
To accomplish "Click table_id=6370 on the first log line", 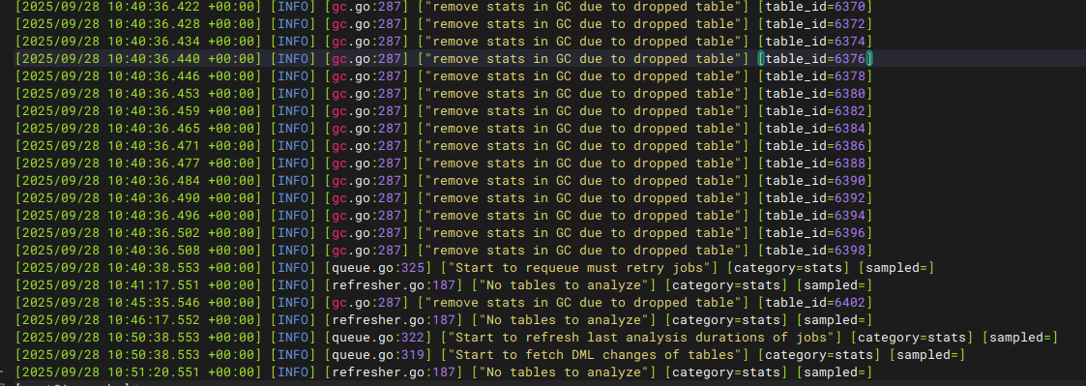I will [814, 7].
